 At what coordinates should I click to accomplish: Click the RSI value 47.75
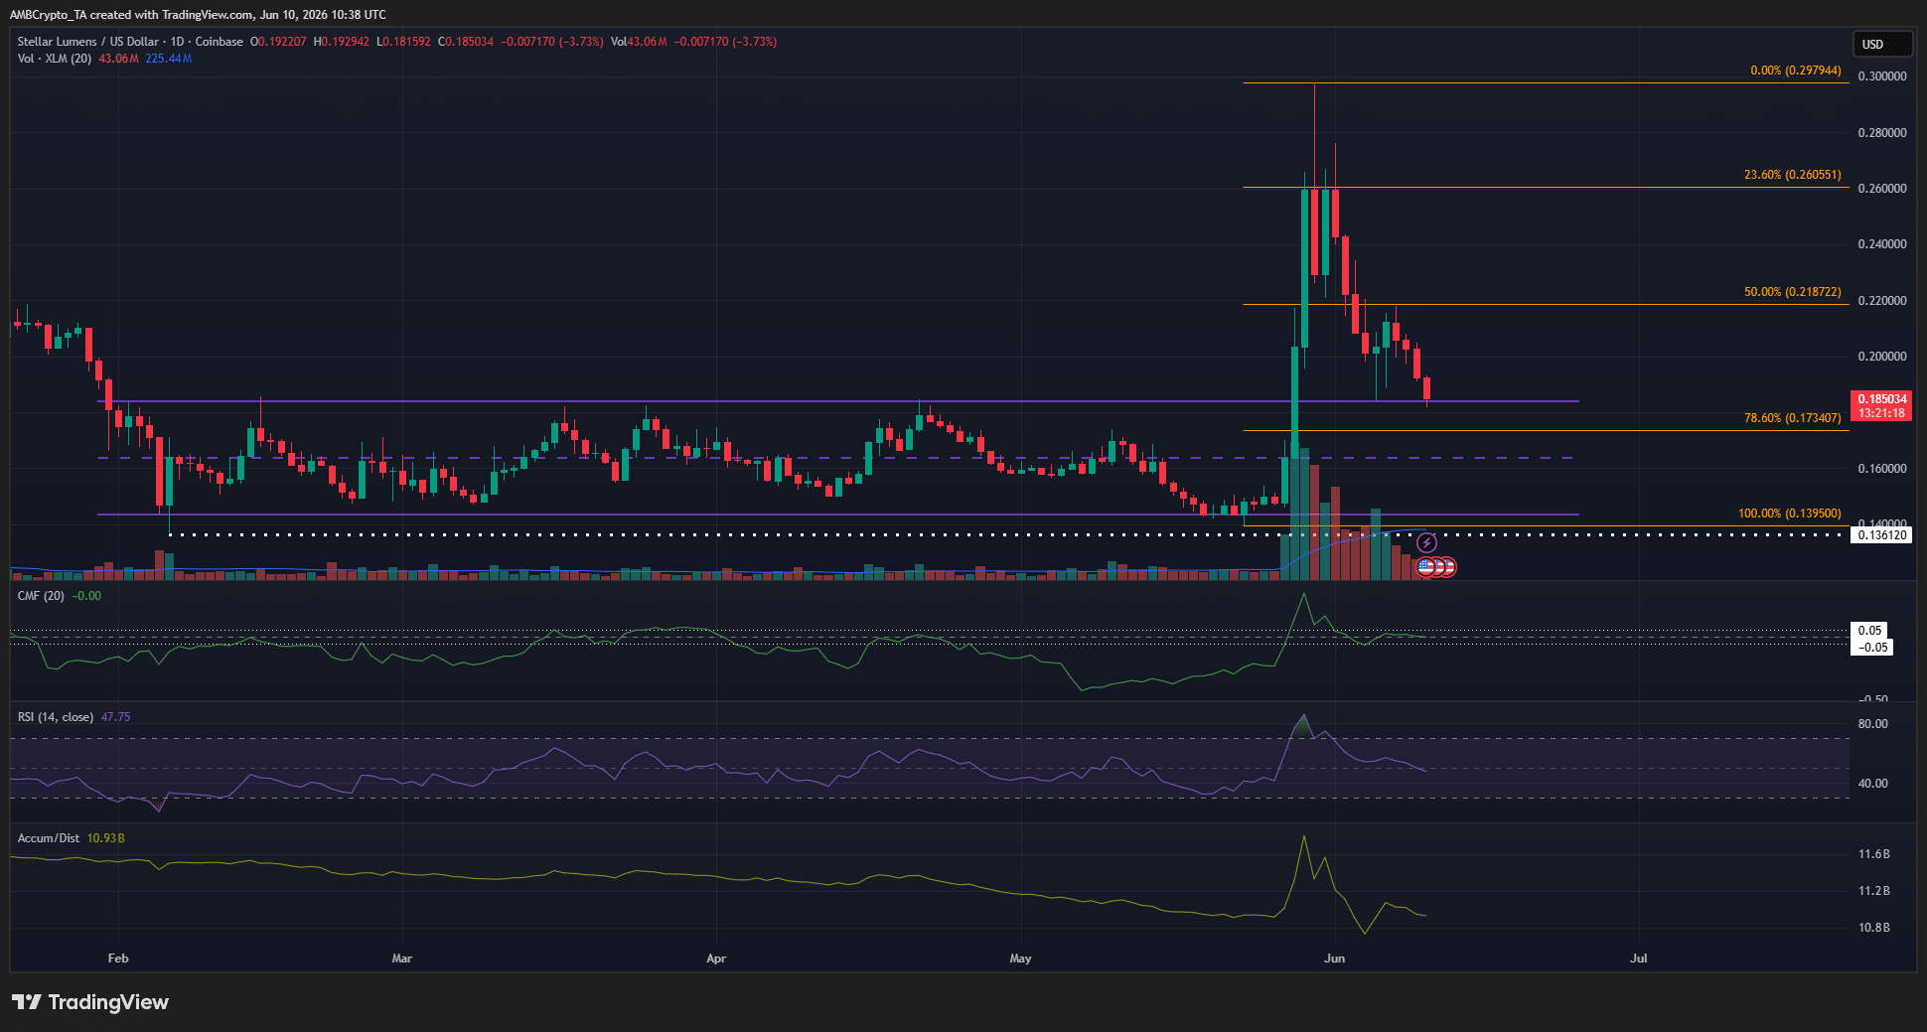pyautogui.click(x=115, y=717)
